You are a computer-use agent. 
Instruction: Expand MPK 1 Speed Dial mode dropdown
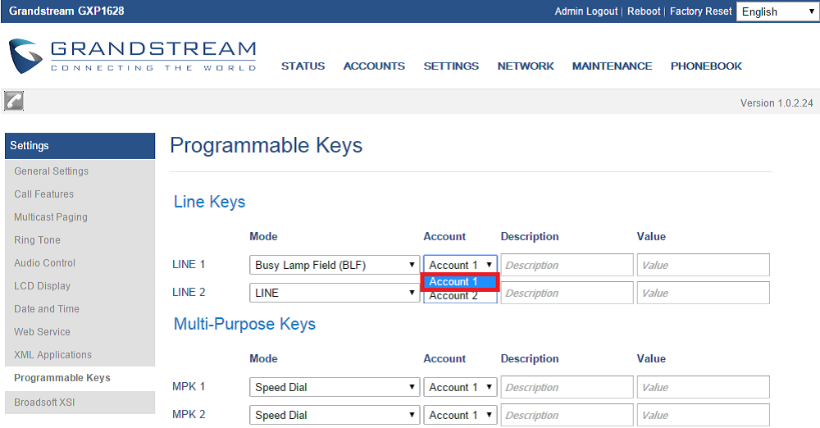pos(335,387)
